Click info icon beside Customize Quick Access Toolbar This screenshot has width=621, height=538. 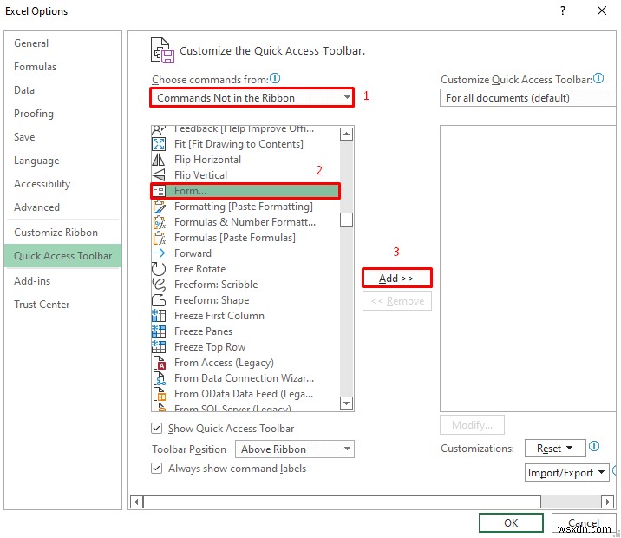pos(598,78)
